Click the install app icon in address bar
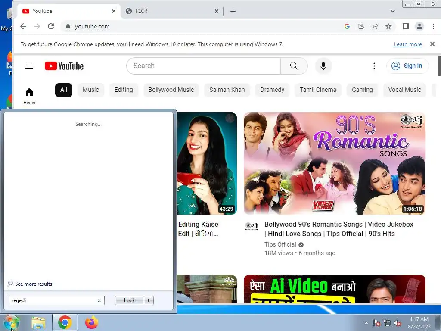 (361, 26)
